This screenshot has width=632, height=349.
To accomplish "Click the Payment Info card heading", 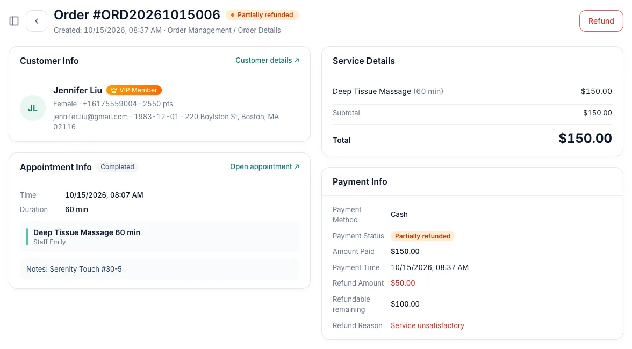I will point(360,181).
